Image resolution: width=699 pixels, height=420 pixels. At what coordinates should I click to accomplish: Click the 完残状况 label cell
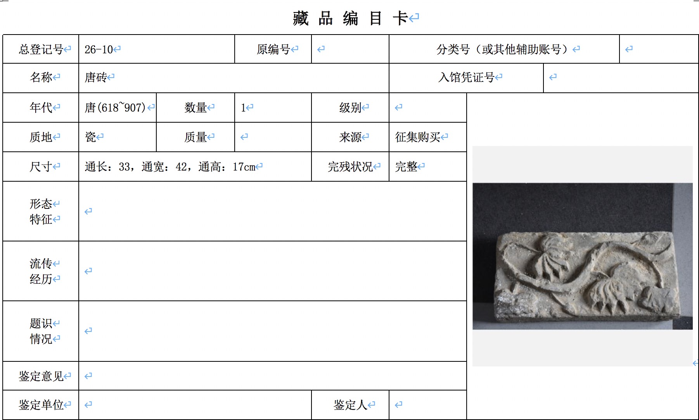tap(350, 167)
